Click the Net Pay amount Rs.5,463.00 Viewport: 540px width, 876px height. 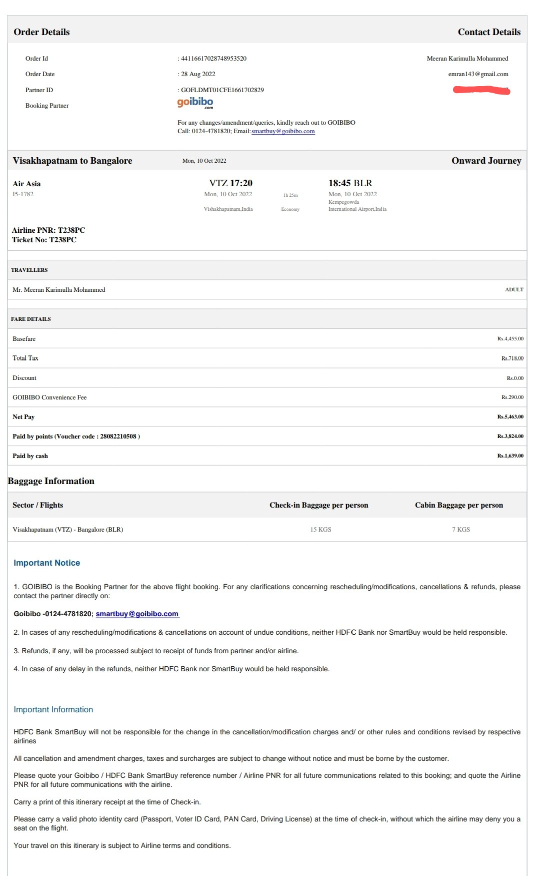point(510,416)
